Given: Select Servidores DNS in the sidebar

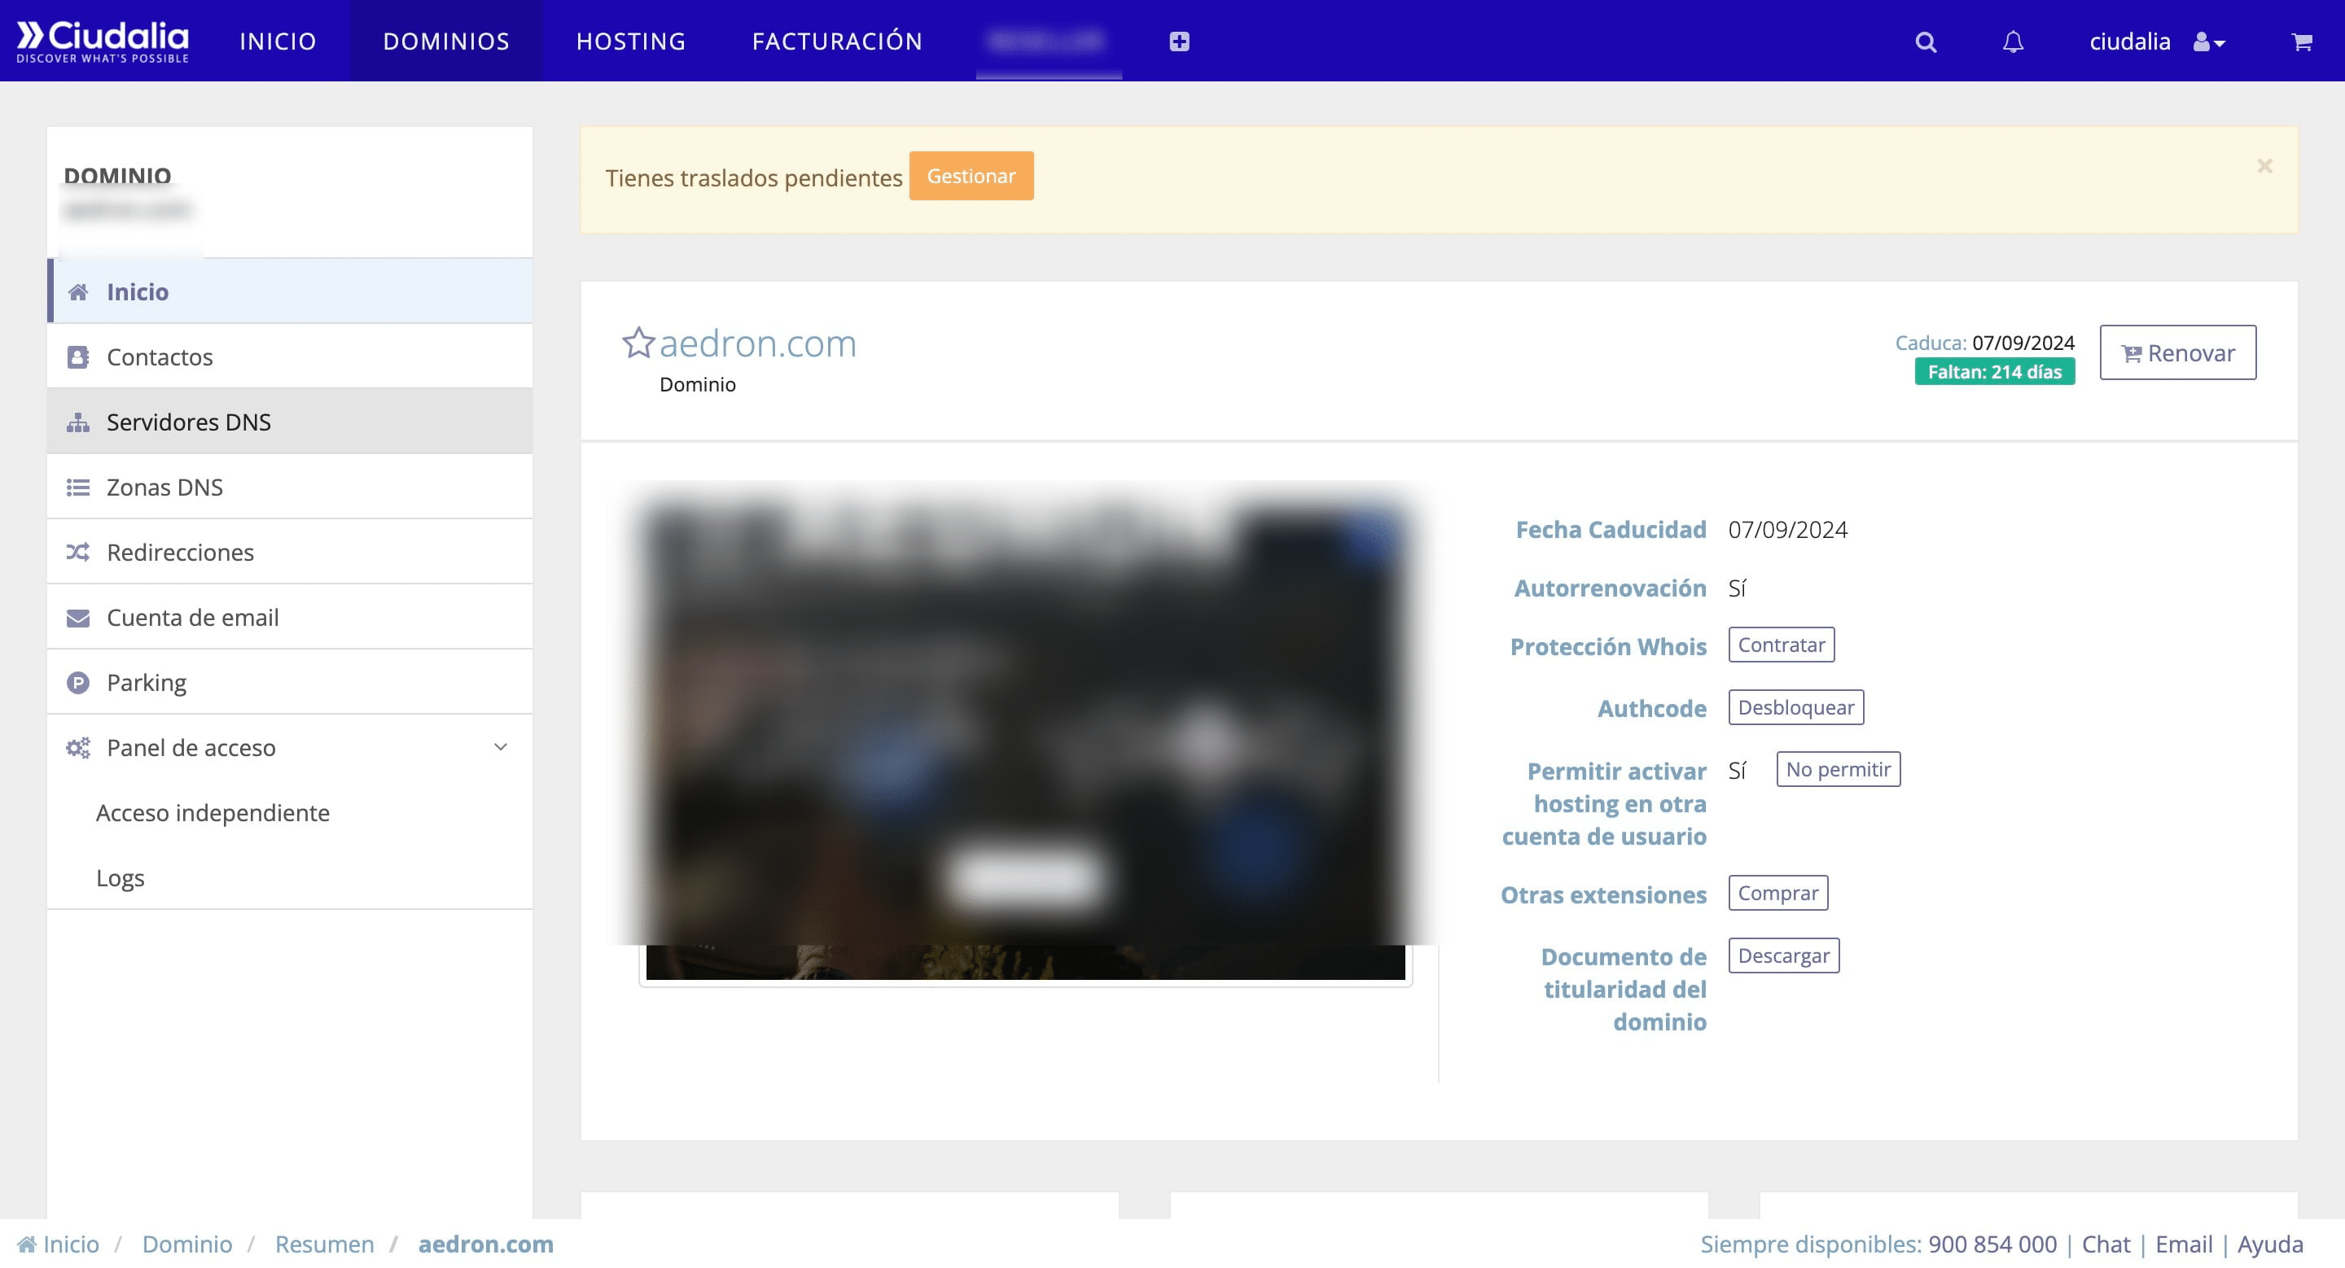Looking at the screenshot, I should tap(188, 422).
